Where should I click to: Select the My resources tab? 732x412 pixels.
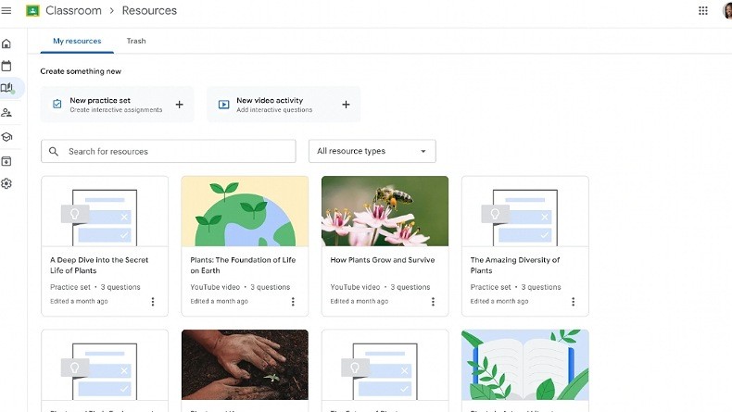[77, 41]
